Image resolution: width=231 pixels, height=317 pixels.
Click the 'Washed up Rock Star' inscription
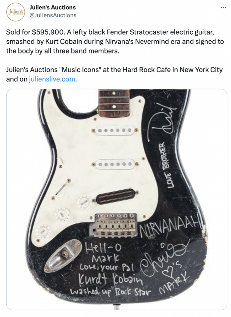coord(110,292)
